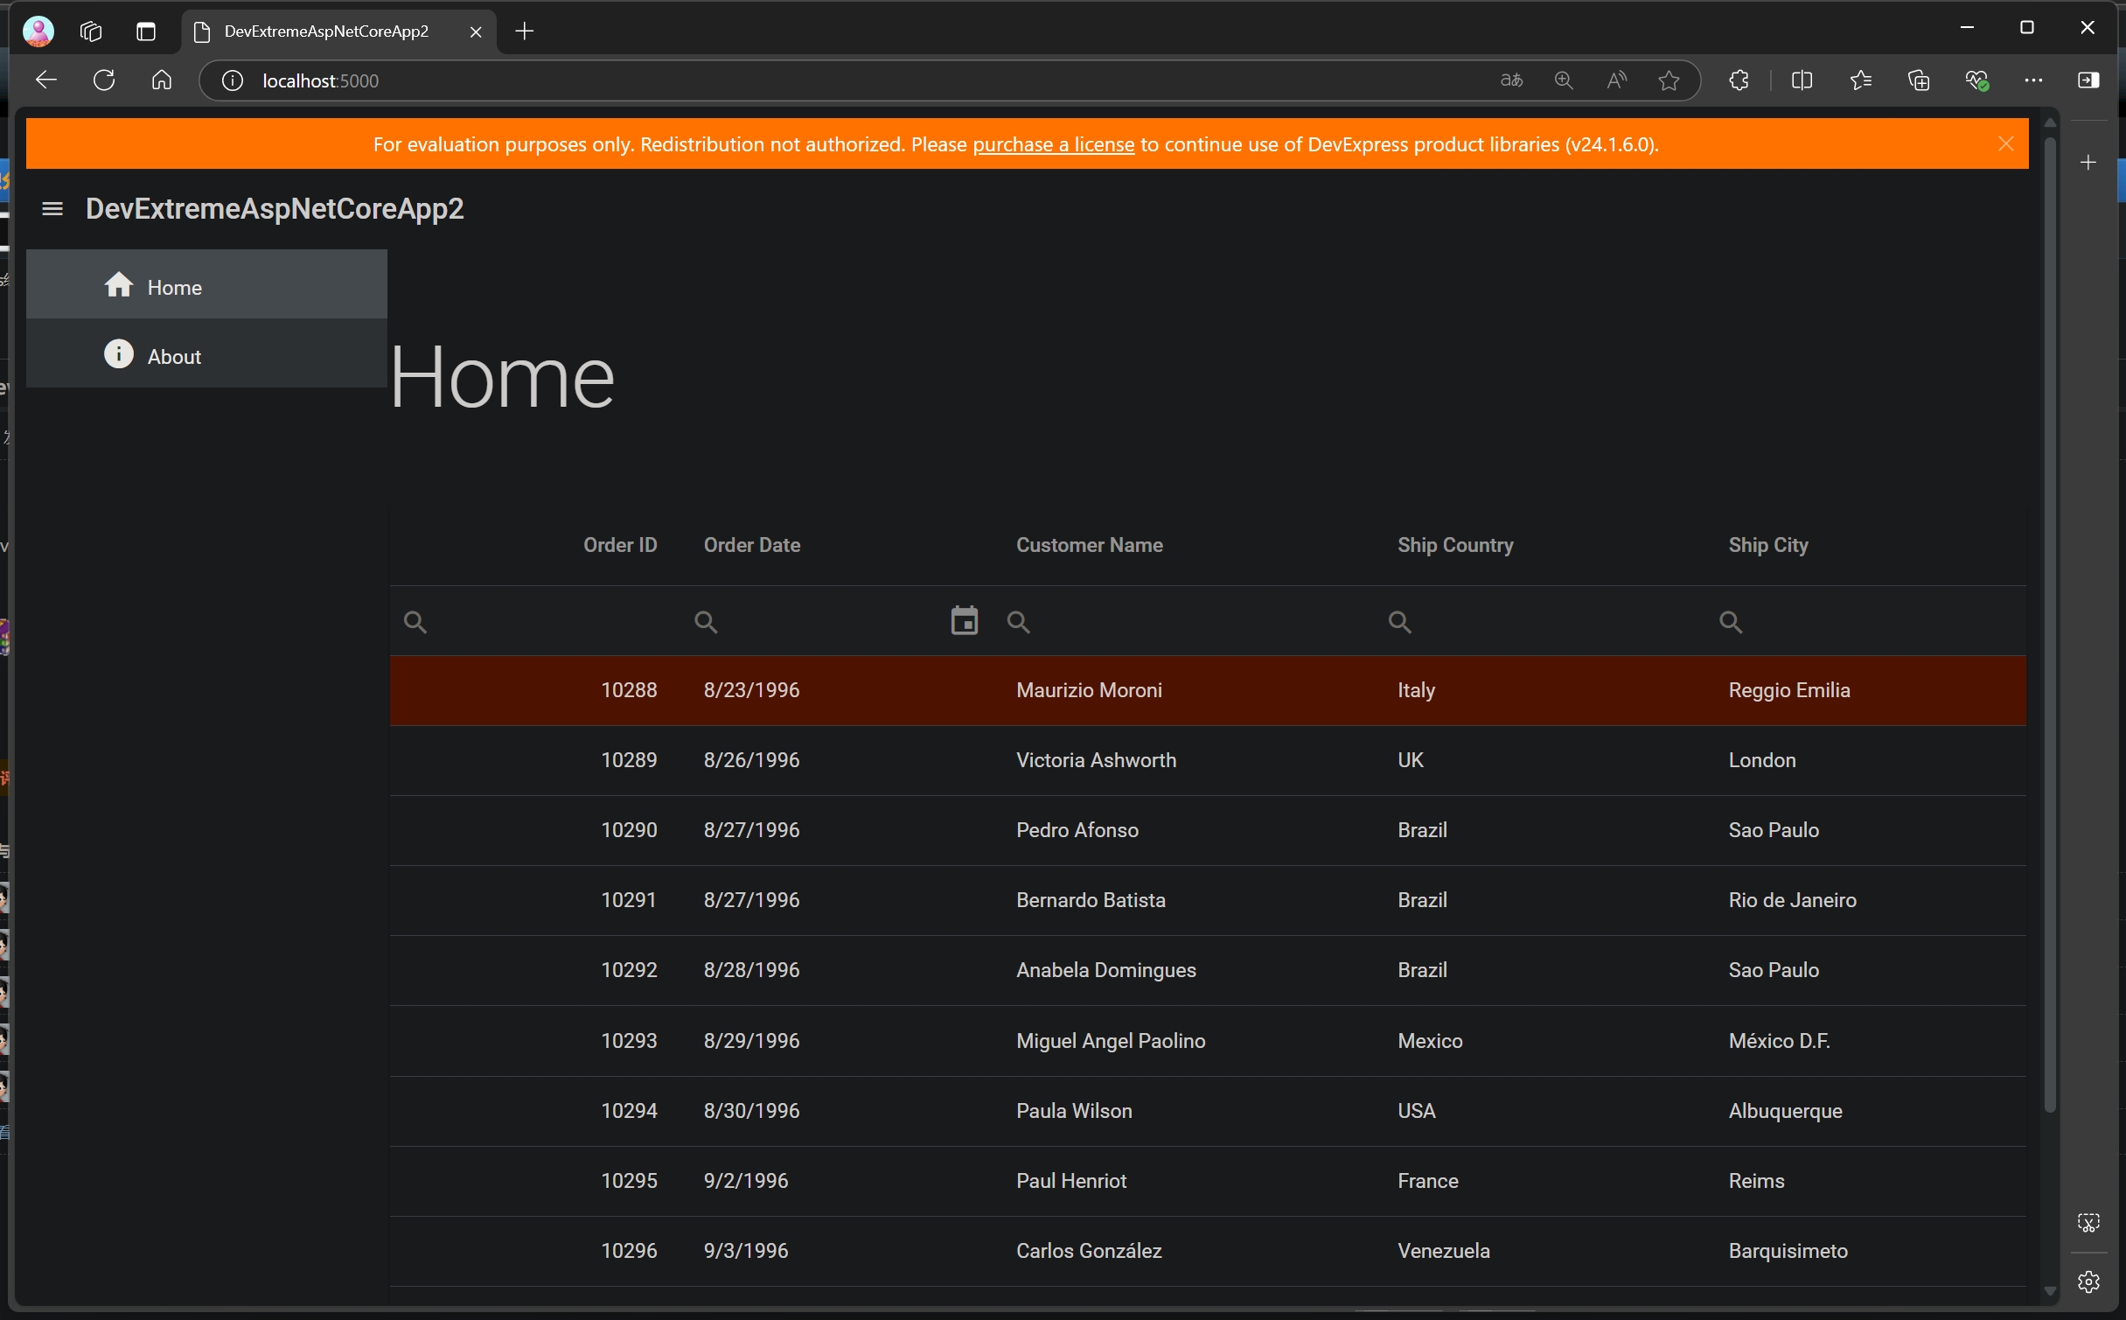Open the Customer Name filter operation icon
The height and width of the screenshot is (1320, 2126).
[1018, 622]
